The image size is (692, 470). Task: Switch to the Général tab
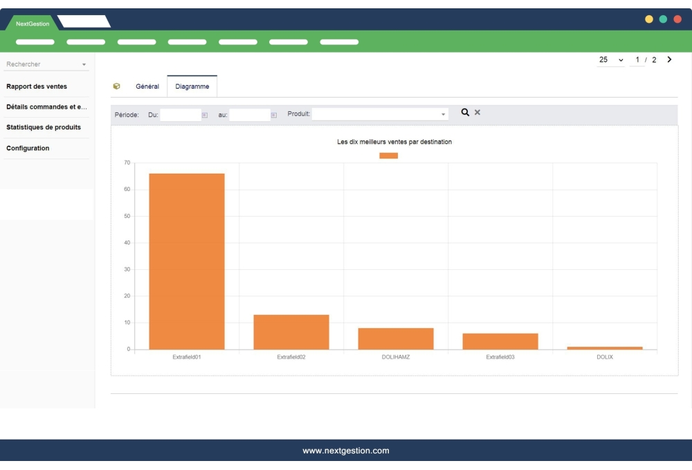[x=147, y=87]
